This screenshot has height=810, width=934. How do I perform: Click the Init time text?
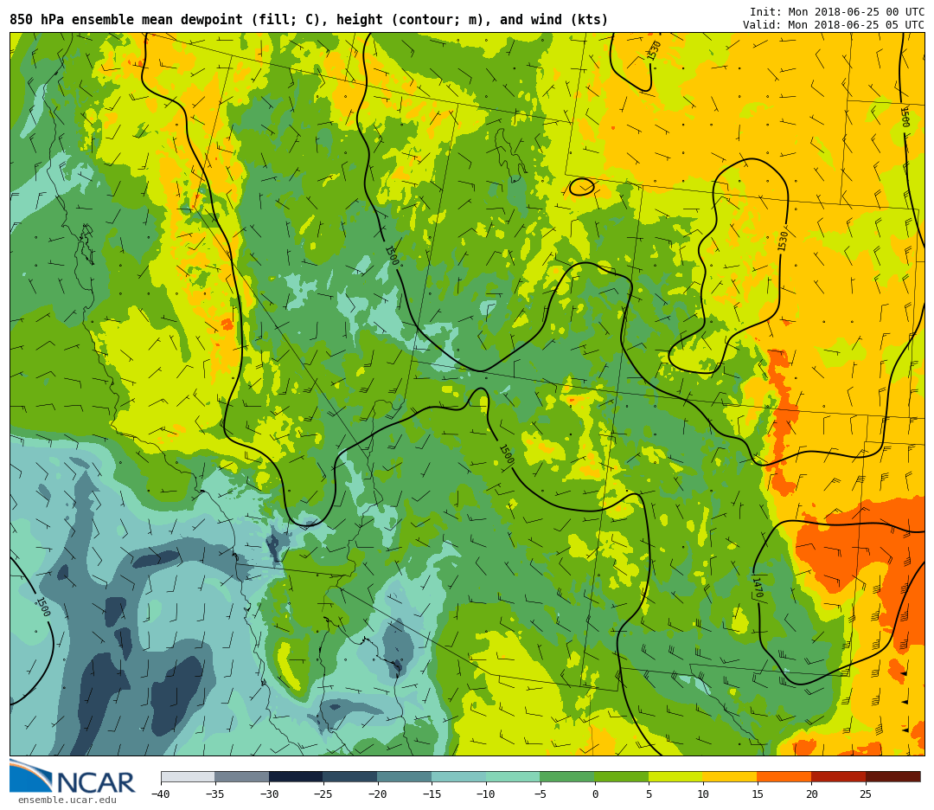(836, 12)
